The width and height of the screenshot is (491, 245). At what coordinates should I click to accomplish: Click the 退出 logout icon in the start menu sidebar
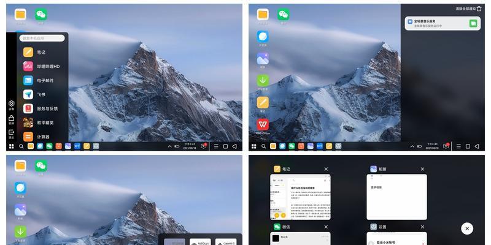[11, 134]
